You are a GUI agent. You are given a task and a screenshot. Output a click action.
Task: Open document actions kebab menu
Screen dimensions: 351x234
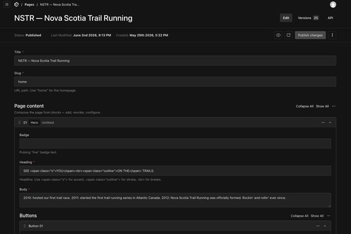[x=332, y=35]
